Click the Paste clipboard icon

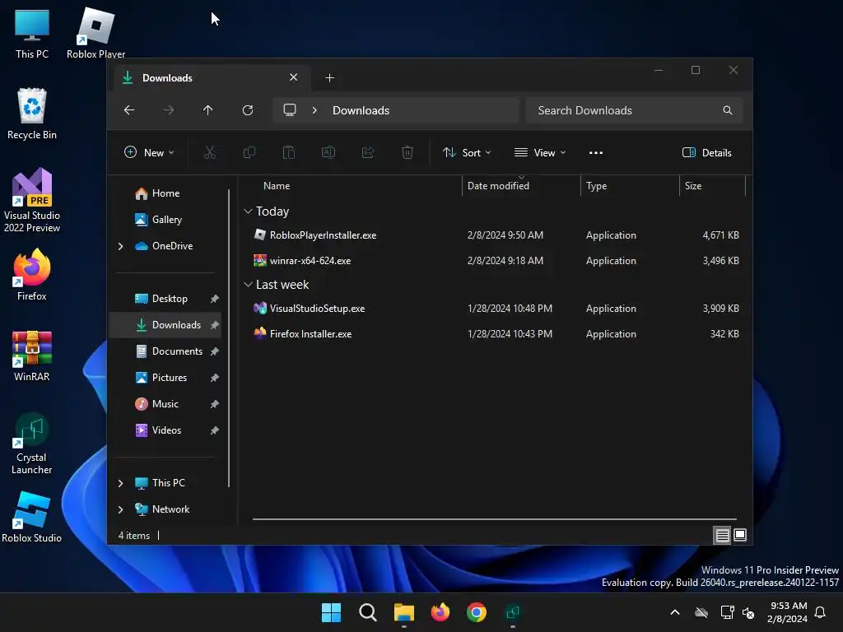(289, 152)
